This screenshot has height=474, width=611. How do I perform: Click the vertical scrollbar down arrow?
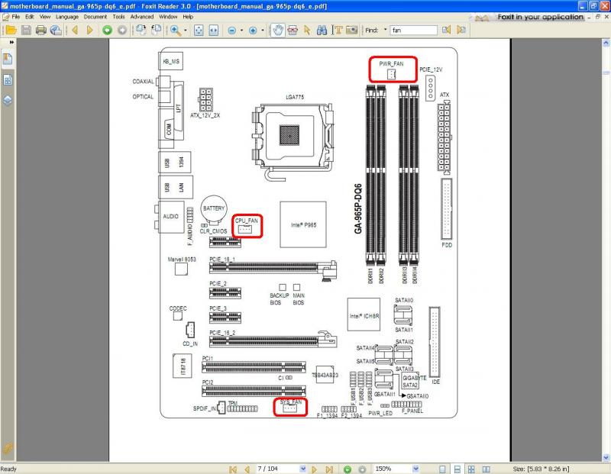[606, 457]
